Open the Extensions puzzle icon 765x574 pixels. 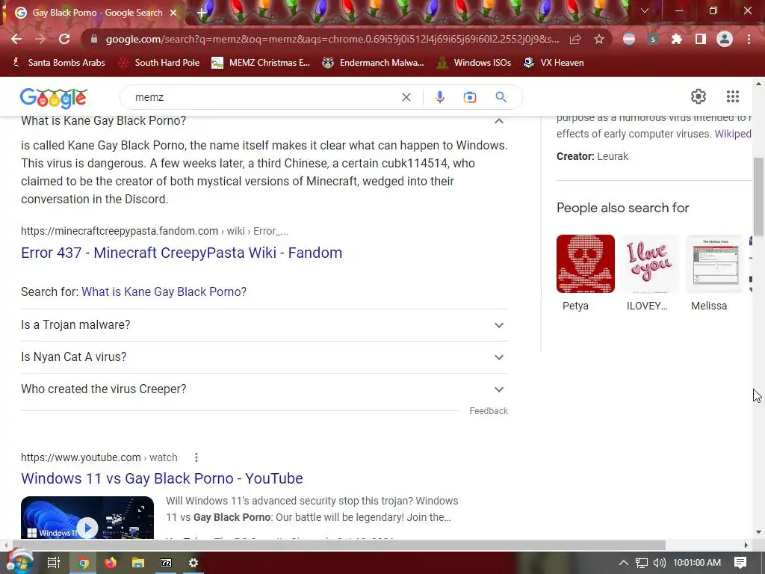pyautogui.click(x=676, y=39)
